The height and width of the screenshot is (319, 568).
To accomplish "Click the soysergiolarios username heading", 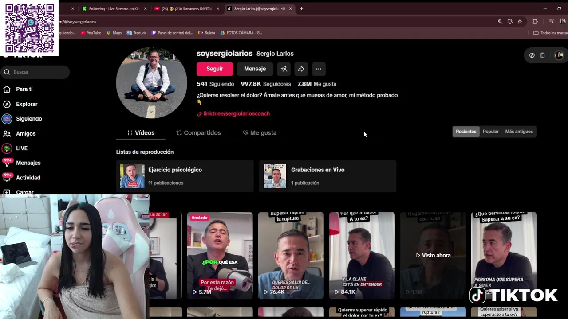I will click(225, 54).
